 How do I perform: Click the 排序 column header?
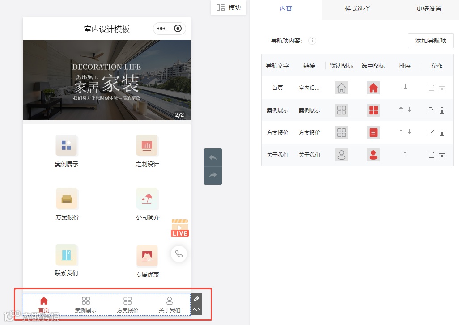(x=404, y=66)
